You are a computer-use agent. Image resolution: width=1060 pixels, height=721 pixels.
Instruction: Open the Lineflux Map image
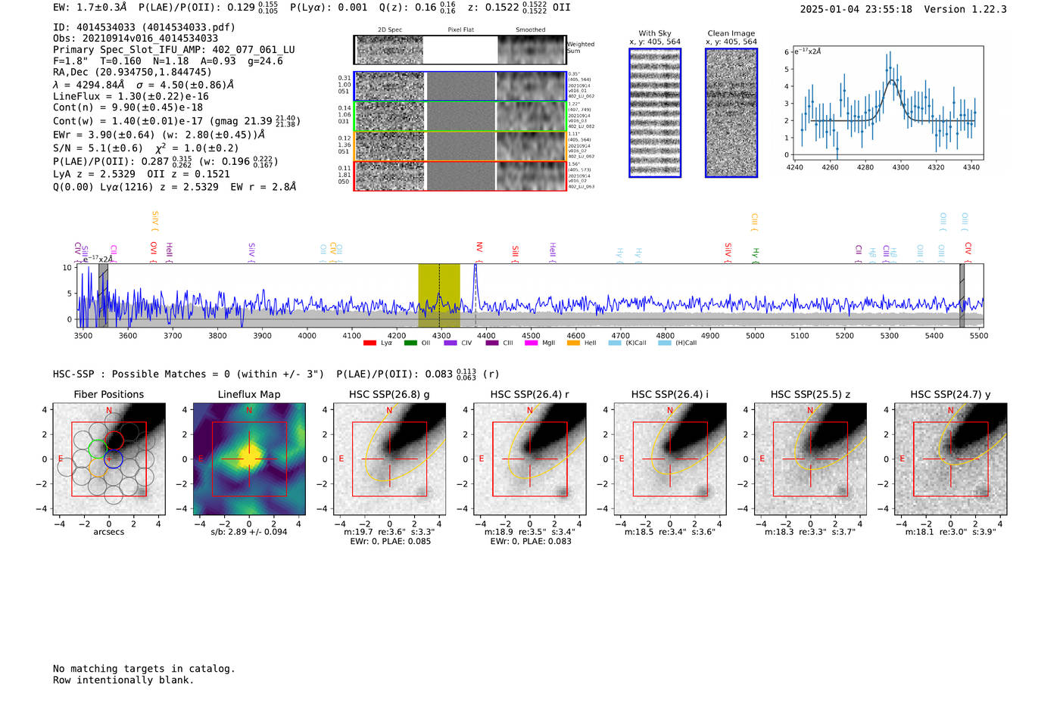click(x=249, y=459)
